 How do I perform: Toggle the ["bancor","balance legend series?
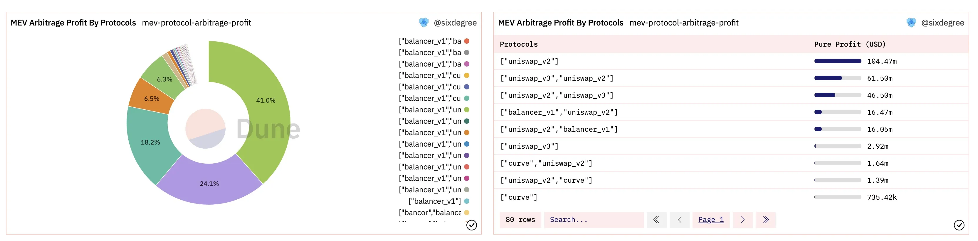pos(434,213)
